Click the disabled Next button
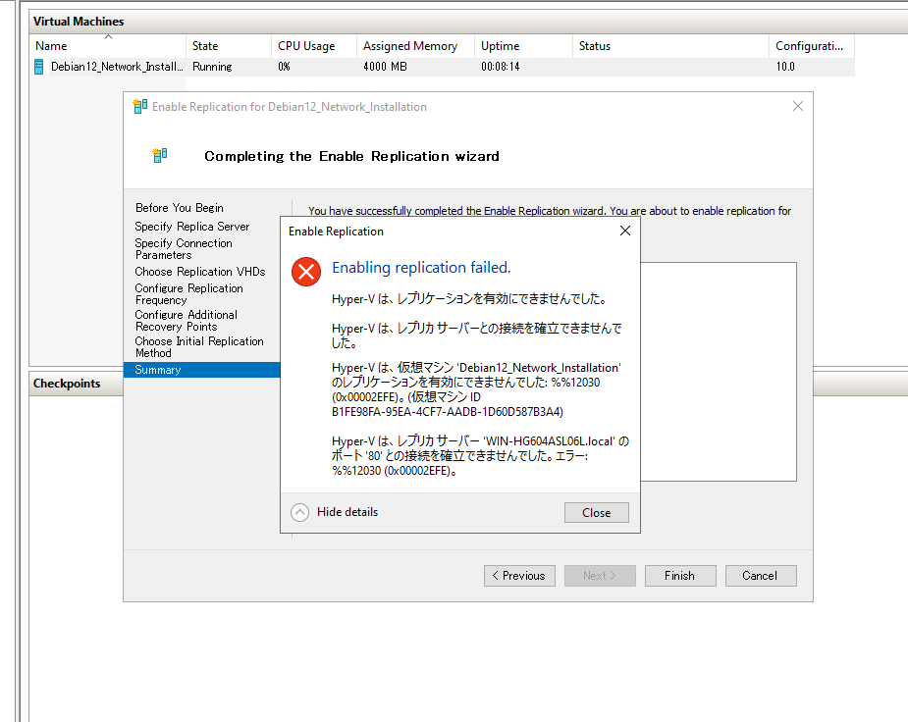Screen dimensions: 908x722 pyautogui.click(x=600, y=576)
